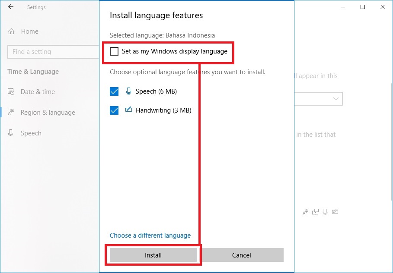The width and height of the screenshot is (393, 273).
Task: Click the Install button
Action: pos(153,255)
